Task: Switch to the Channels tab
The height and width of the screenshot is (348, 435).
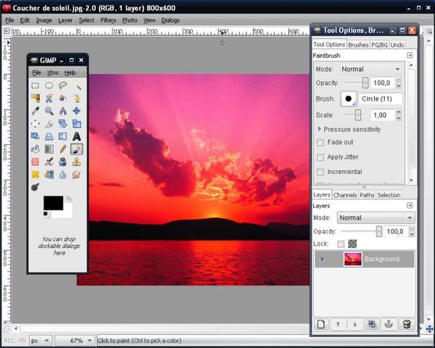Action: click(345, 195)
